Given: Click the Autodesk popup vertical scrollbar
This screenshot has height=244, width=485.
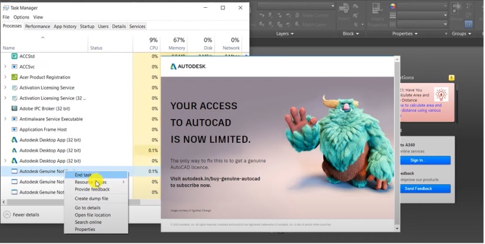Looking at the screenshot, I should pos(397,144).
